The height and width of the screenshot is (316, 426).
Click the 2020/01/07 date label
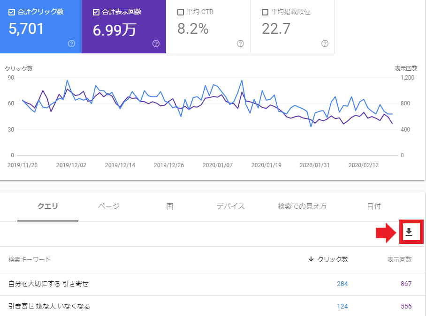coord(218,165)
